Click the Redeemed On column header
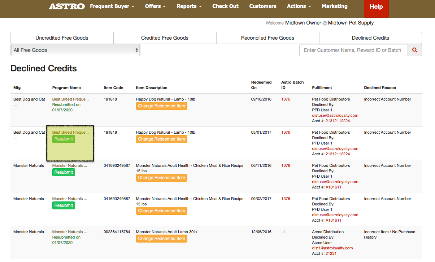The width and height of the screenshot is (435, 262). pyautogui.click(x=261, y=85)
